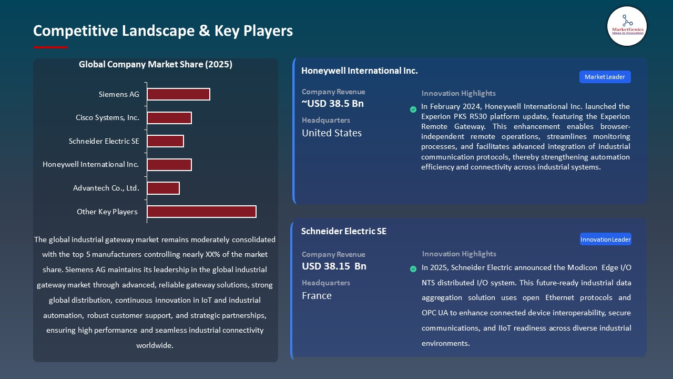Select the green checkmark beside Honeywell highlights
Viewport: 673px width, 379px height.
pyautogui.click(x=413, y=109)
